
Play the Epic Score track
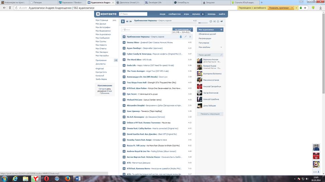(124, 94)
